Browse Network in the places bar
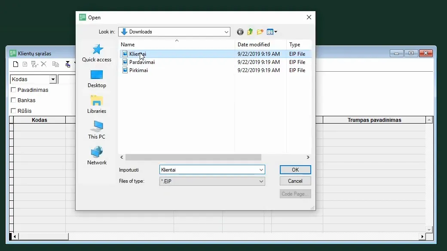This screenshot has height=251, width=447. 97,156
